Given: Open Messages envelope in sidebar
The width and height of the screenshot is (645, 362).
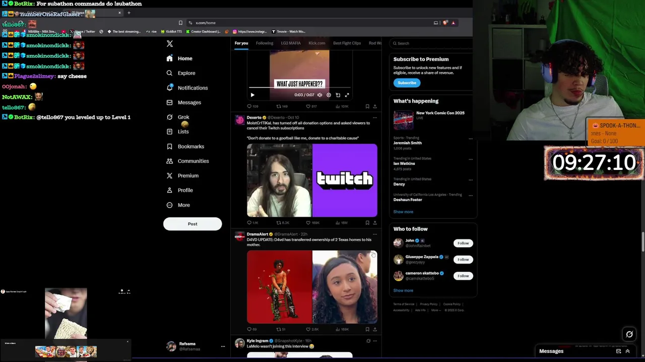Looking at the screenshot, I should pyautogui.click(x=170, y=102).
